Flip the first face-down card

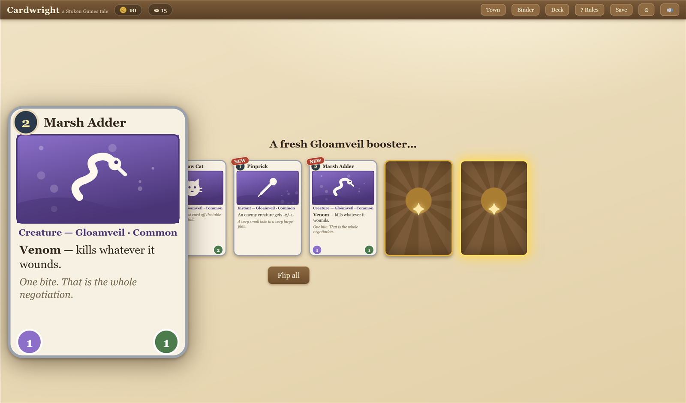pos(418,208)
